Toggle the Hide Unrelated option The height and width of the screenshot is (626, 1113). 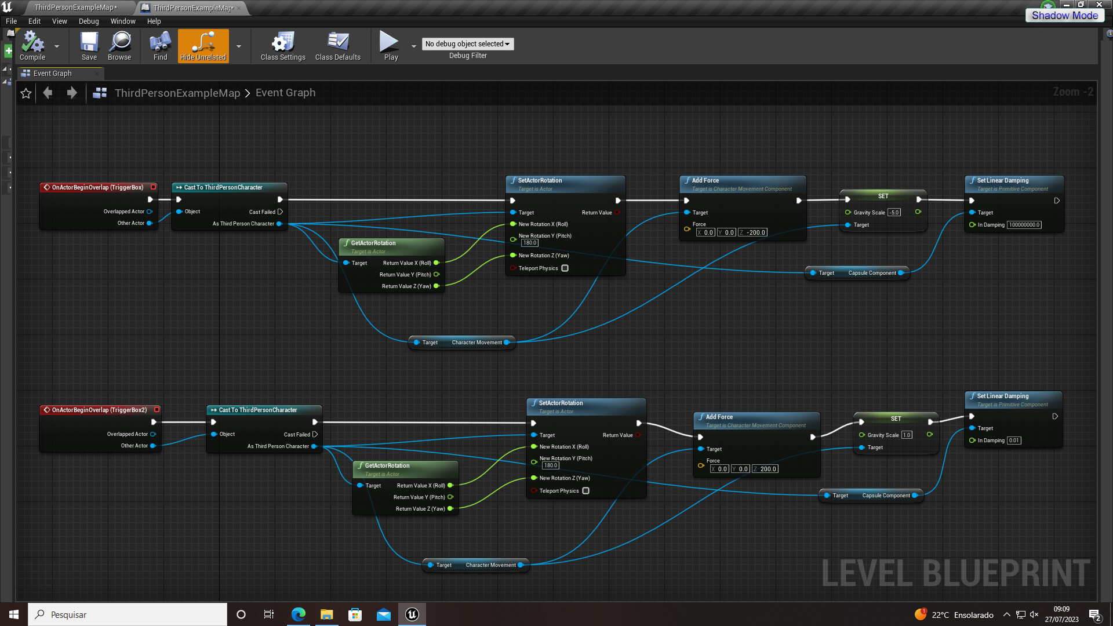coord(203,46)
